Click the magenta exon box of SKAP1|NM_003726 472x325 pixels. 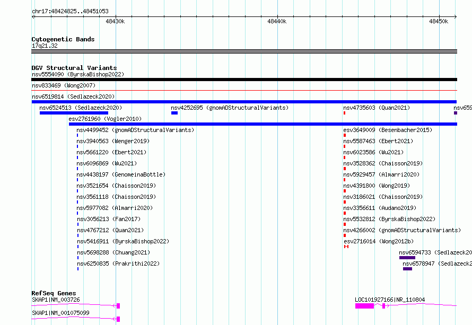tap(118, 306)
